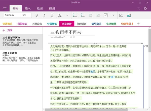The image size is (151, 111).
Task: Click the note container width arrows
Action: pyautogui.click(x=142, y=43)
